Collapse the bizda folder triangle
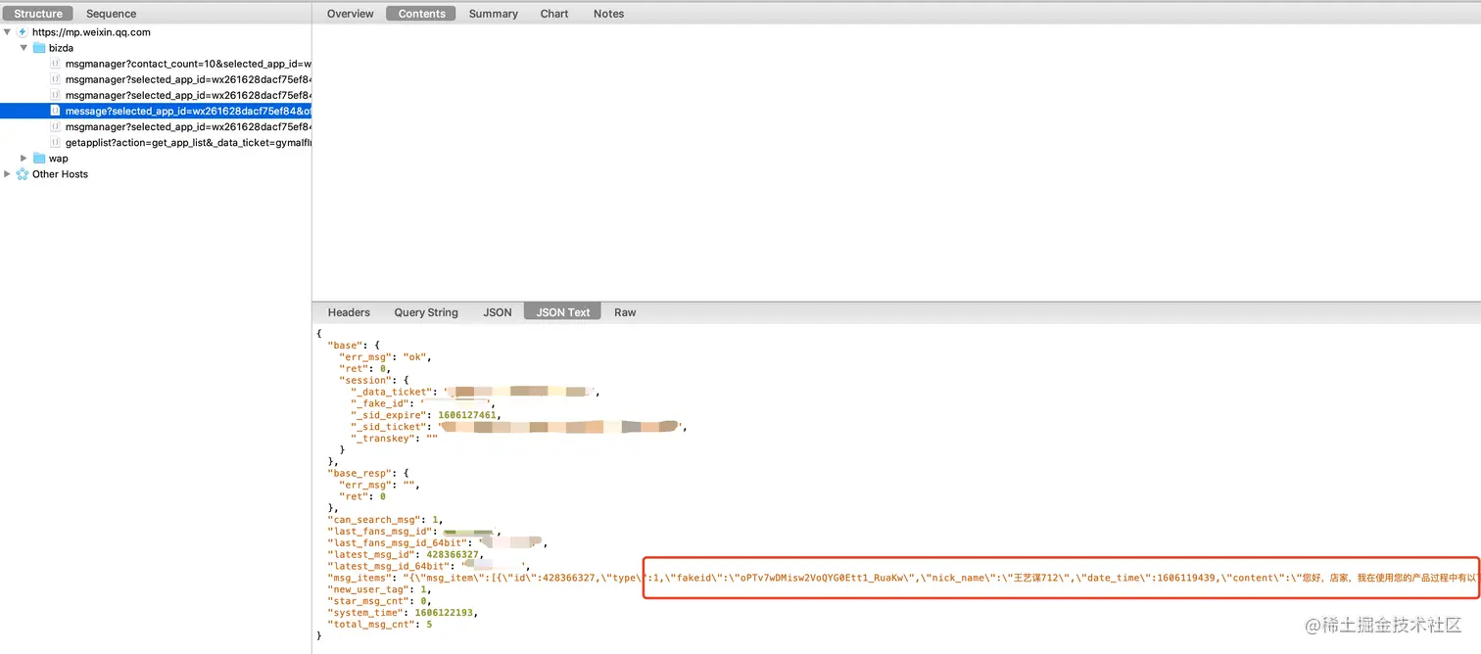Viewport: 1481px width, 654px height. click(x=24, y=48)
